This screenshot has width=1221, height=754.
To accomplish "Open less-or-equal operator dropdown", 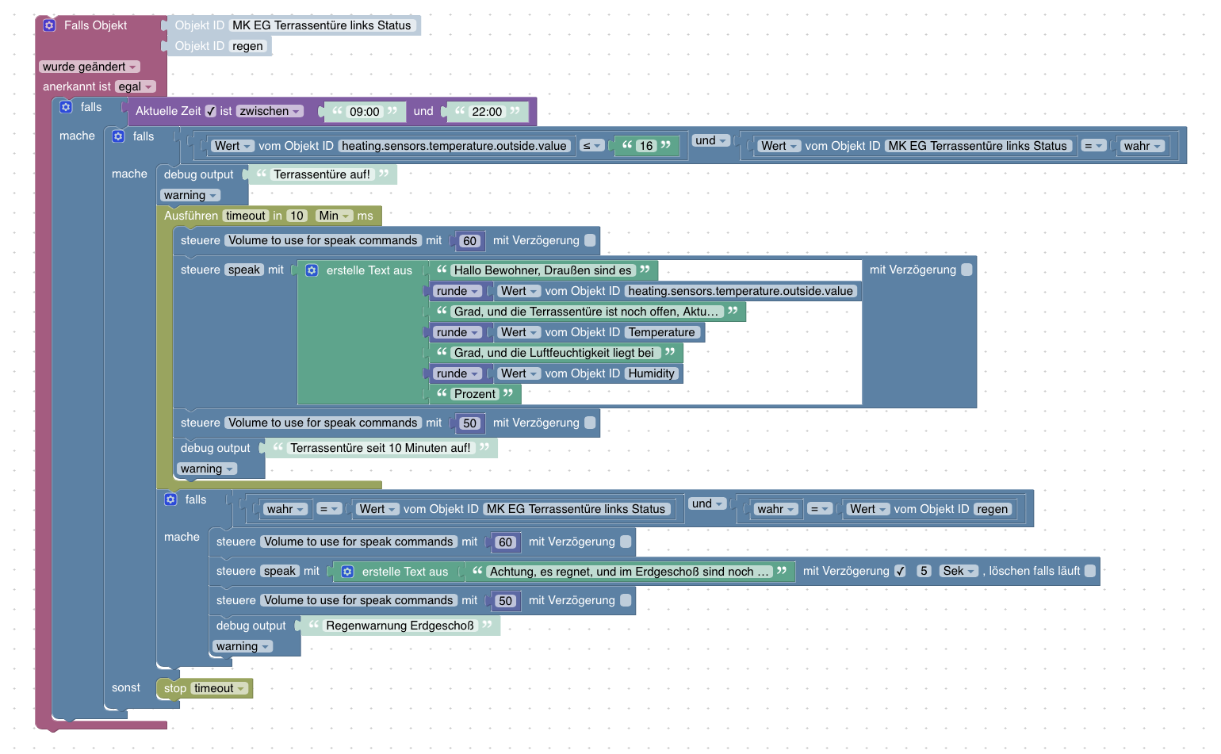I will pyautogui.click(x=591, y=146).
